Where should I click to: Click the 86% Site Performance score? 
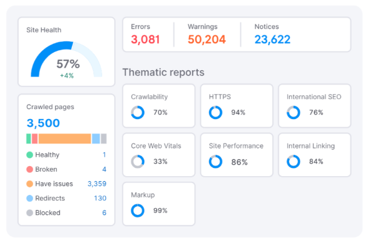[239, 162]
